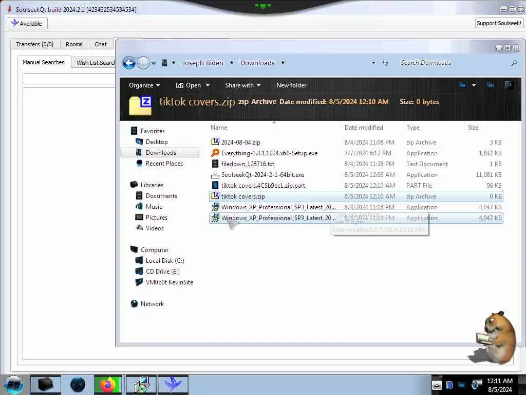Open dark globe icon in taskbar
This screenshot has width=526, height=395.
(78, 385)
